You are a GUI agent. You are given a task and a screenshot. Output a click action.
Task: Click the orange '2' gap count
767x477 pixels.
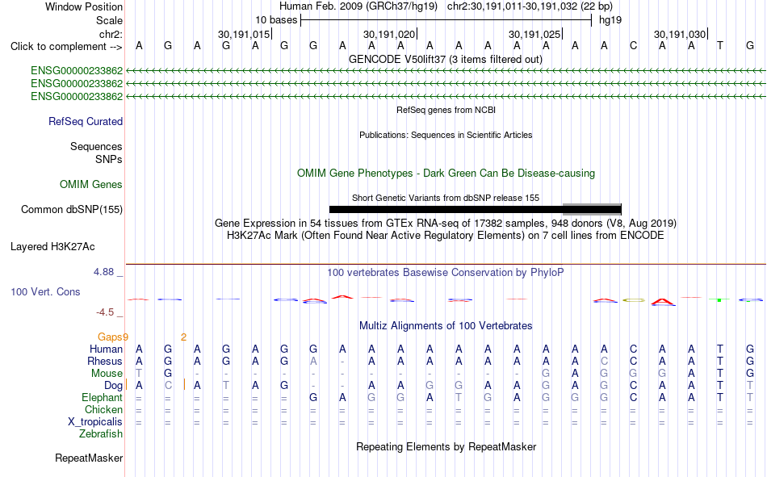coord(183,337)
